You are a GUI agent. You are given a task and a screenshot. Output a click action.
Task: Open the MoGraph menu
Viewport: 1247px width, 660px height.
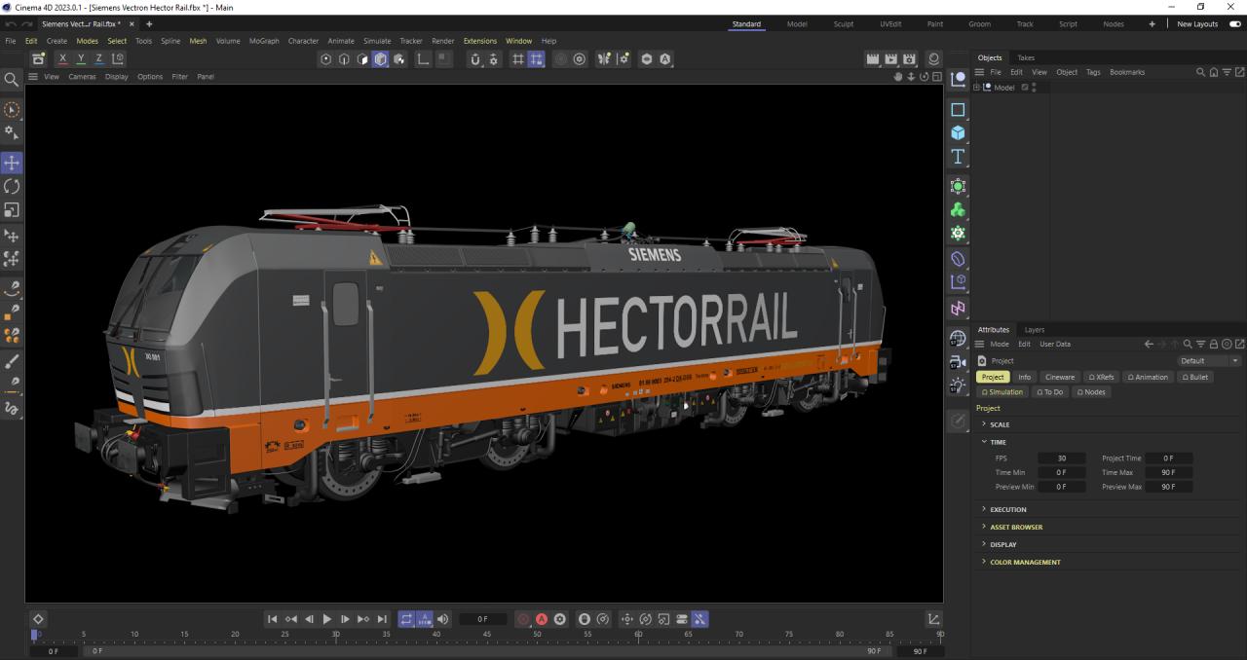tap(263, 41)
